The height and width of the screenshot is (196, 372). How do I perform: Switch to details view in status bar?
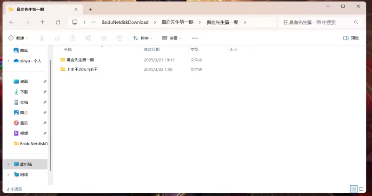click(354, 189)
